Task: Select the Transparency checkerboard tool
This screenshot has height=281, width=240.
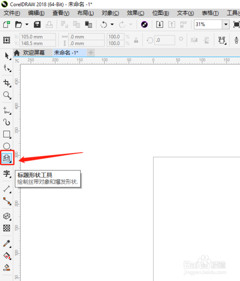Action: point(7,228)
